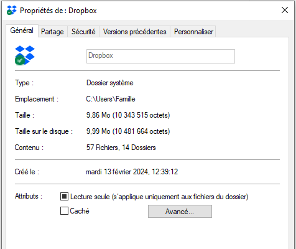Click the 'Contenu :' label
Image resolution: width=296 pixels, height=249 pixels.
click(29, 148)
